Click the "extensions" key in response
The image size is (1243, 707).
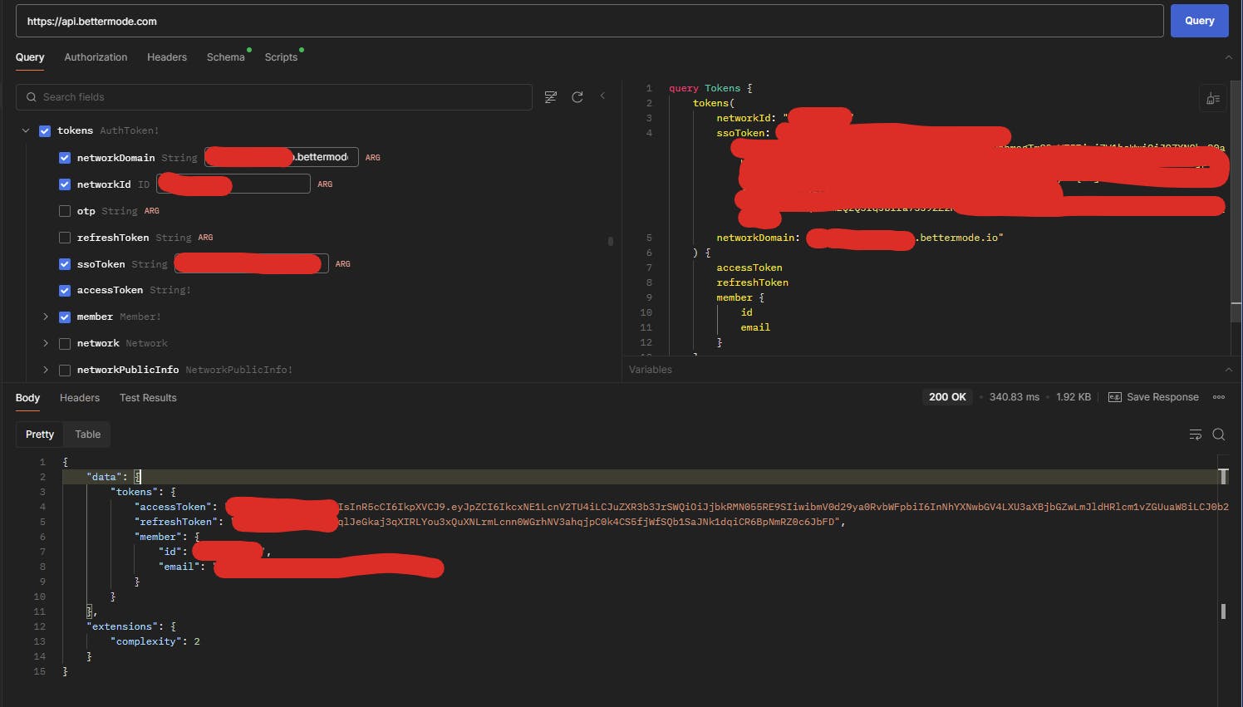click(x=122, y=626)
